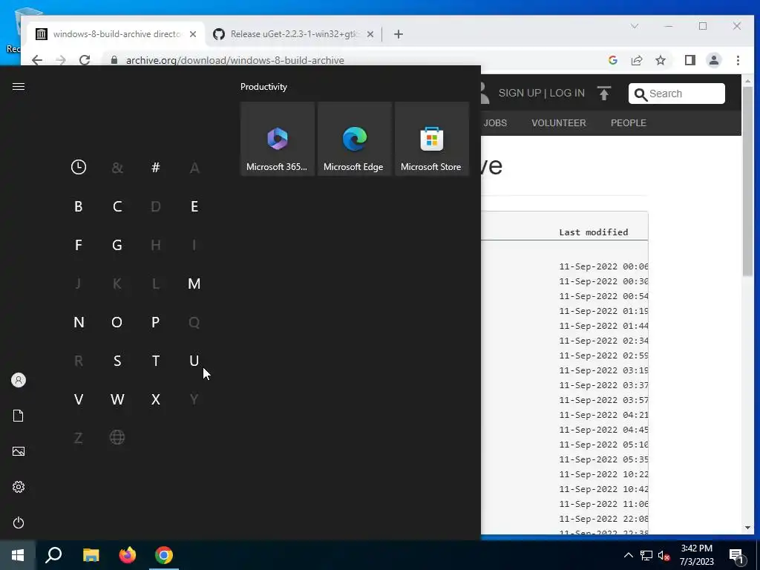Jump to apps starting with V
760x570 pixels.
pos(79,399)
